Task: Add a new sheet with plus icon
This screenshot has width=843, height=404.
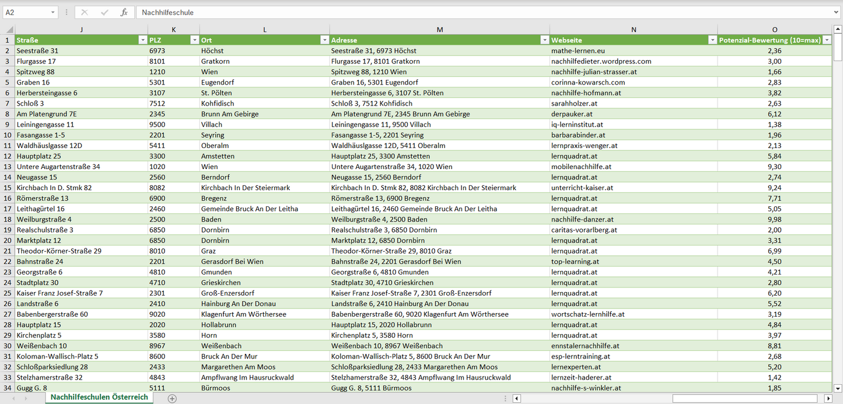Action: [172, 398]
